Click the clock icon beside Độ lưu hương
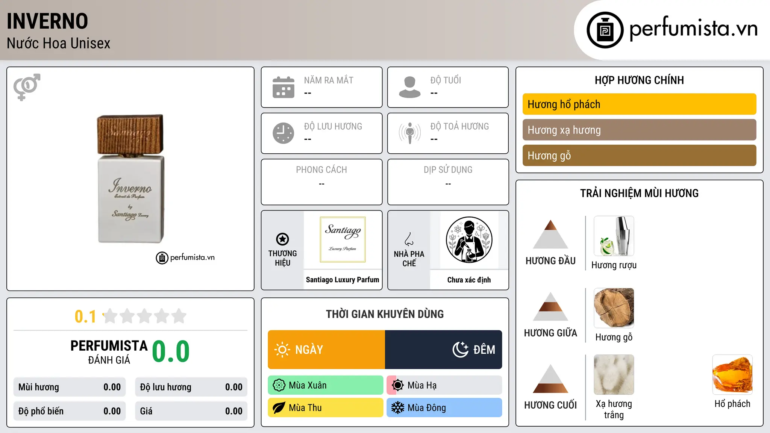The image size is (770, 433). [x=283, y=133]
